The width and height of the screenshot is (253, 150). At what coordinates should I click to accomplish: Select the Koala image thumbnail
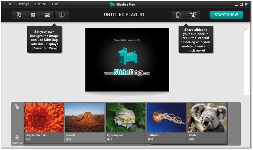tap(207, 123)
